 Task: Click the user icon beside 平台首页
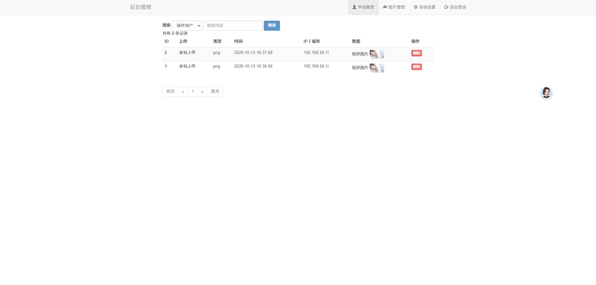pyautogui.click(x=354, y=7)
